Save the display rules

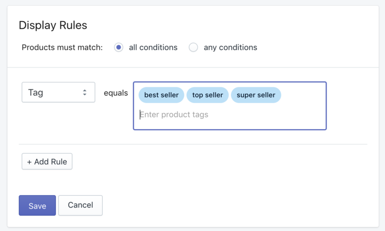coord(37,205)
